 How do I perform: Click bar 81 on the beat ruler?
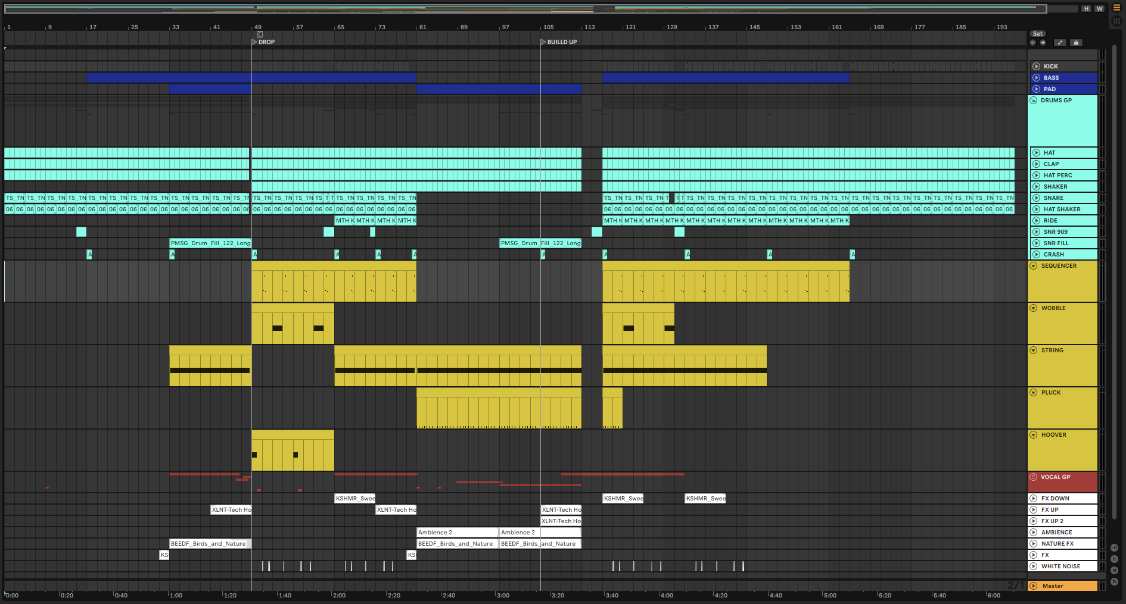click(422, 27)
